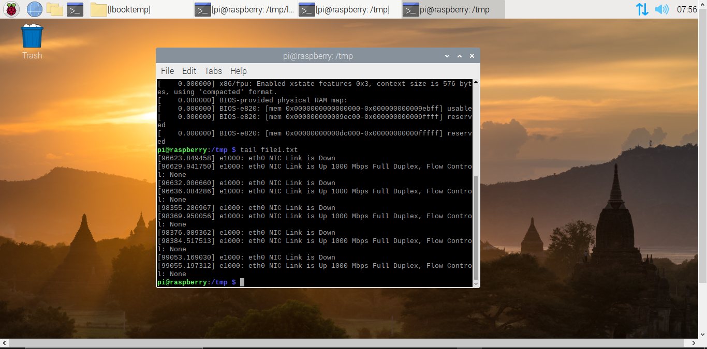Image resolution: width=707 pixels, height=349 pixels.
Task: Click the log line starting [99053.169030]
Action: click(x=246, y=257)
